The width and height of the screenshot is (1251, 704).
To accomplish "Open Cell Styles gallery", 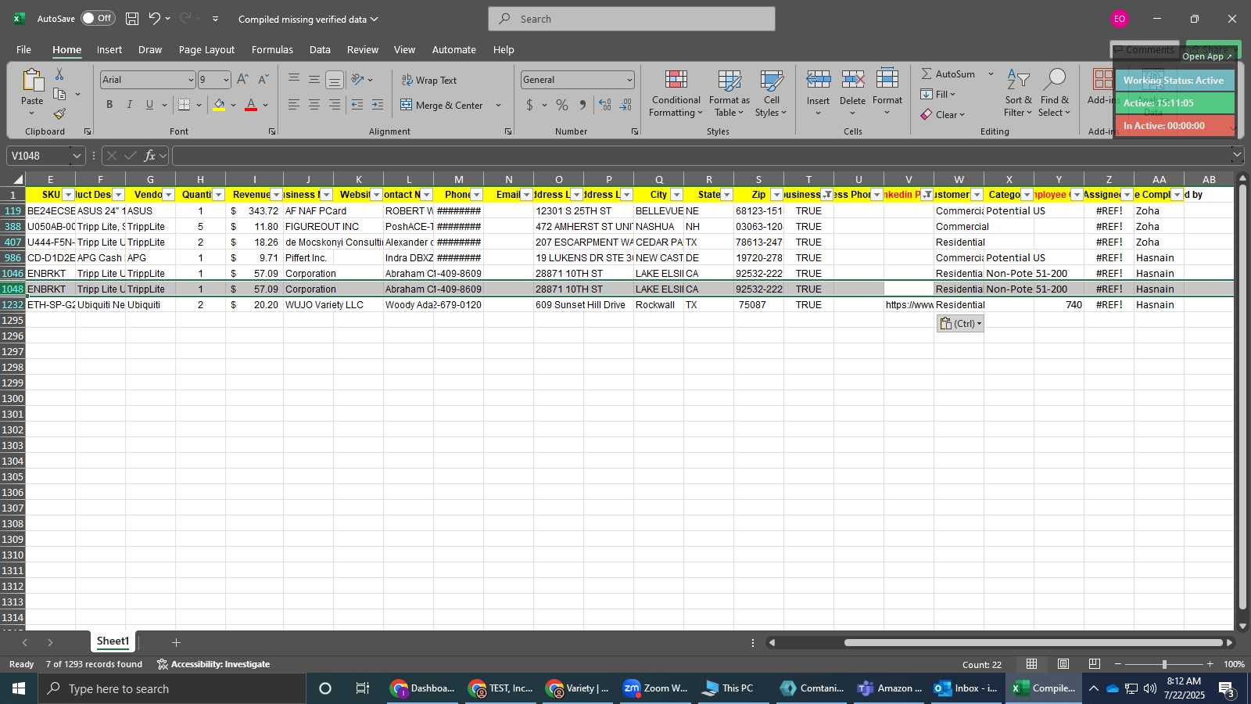I will coord(771,94).
